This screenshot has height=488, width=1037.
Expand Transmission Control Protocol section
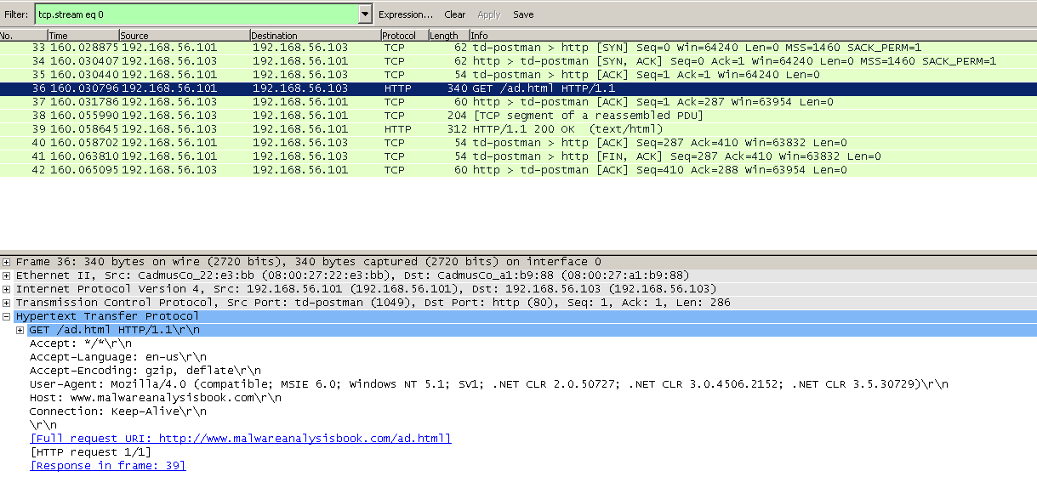[x=7, y=303]
